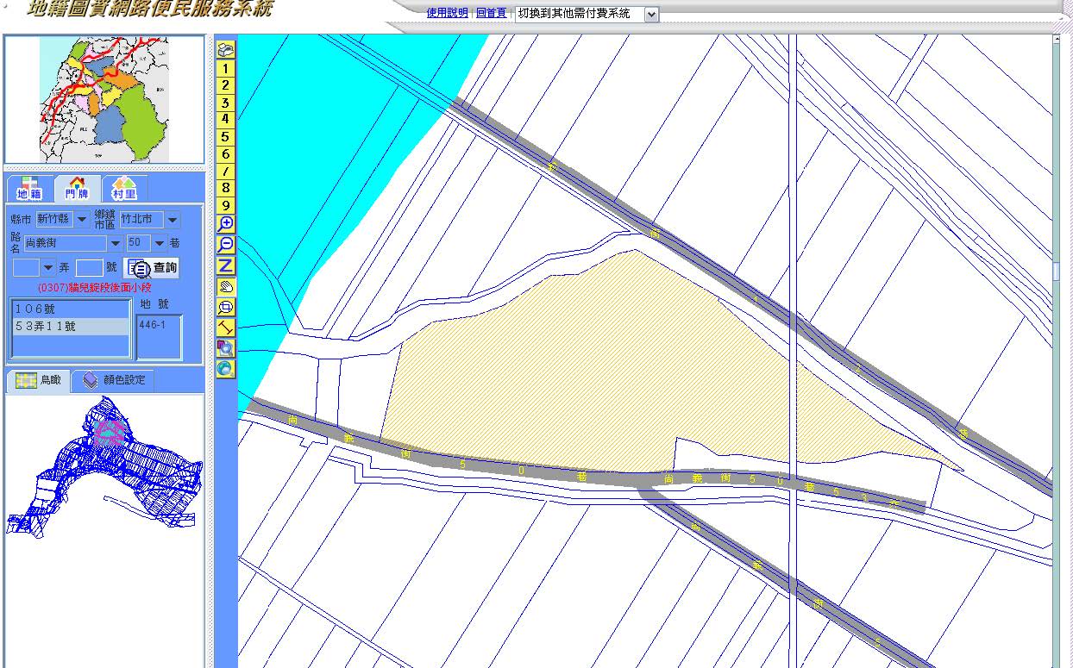
Task: Open the 縣市 county dropdown
Action: click(x=82, y=220)
